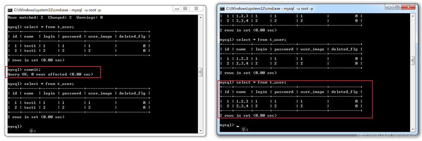The width and height of the screenshot is (422, 141).
Task: Grab the scrollbar thumb in right window
Action: (412, 60)
